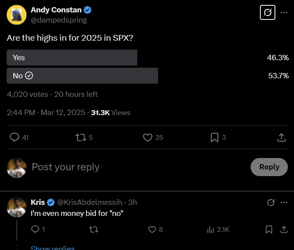294x250 pixels.
Task: Open Andy Constan's profile avatar
Action: point(16,15)
